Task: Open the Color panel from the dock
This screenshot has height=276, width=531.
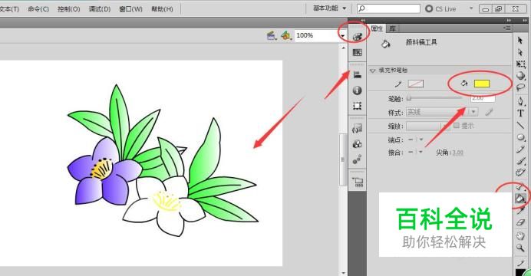Action: pyautogui.click(x=357, y=37)
